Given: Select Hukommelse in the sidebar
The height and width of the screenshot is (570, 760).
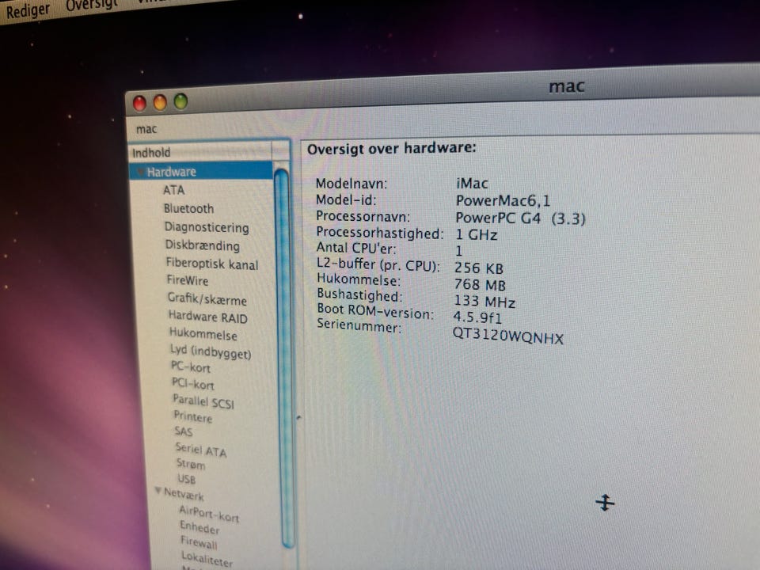Looking at the screenshot, I should pos(203,334).
